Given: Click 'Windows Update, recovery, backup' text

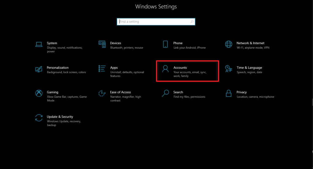Looking at the screenshot, I should 64,123.
